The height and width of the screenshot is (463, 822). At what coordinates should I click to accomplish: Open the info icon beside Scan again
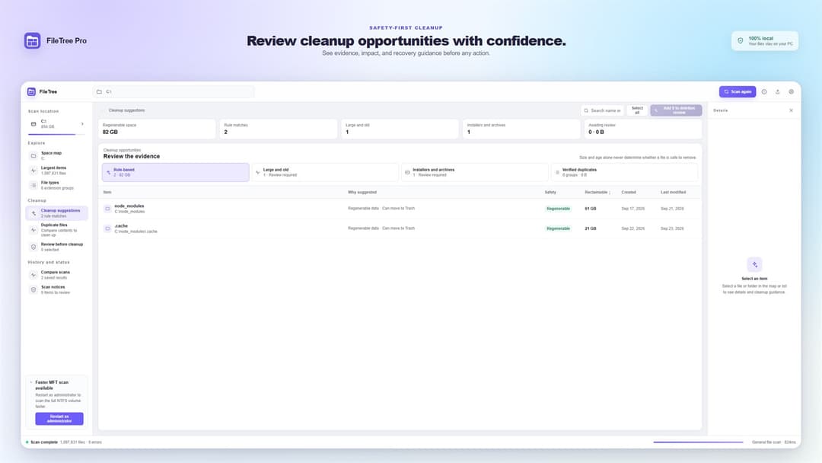point(764,91)
